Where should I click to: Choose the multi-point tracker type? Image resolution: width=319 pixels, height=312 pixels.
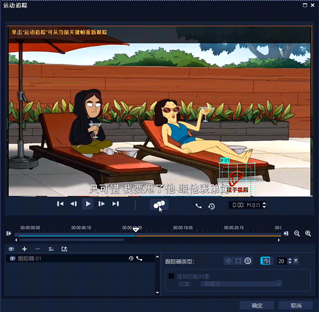pos(248,261)
